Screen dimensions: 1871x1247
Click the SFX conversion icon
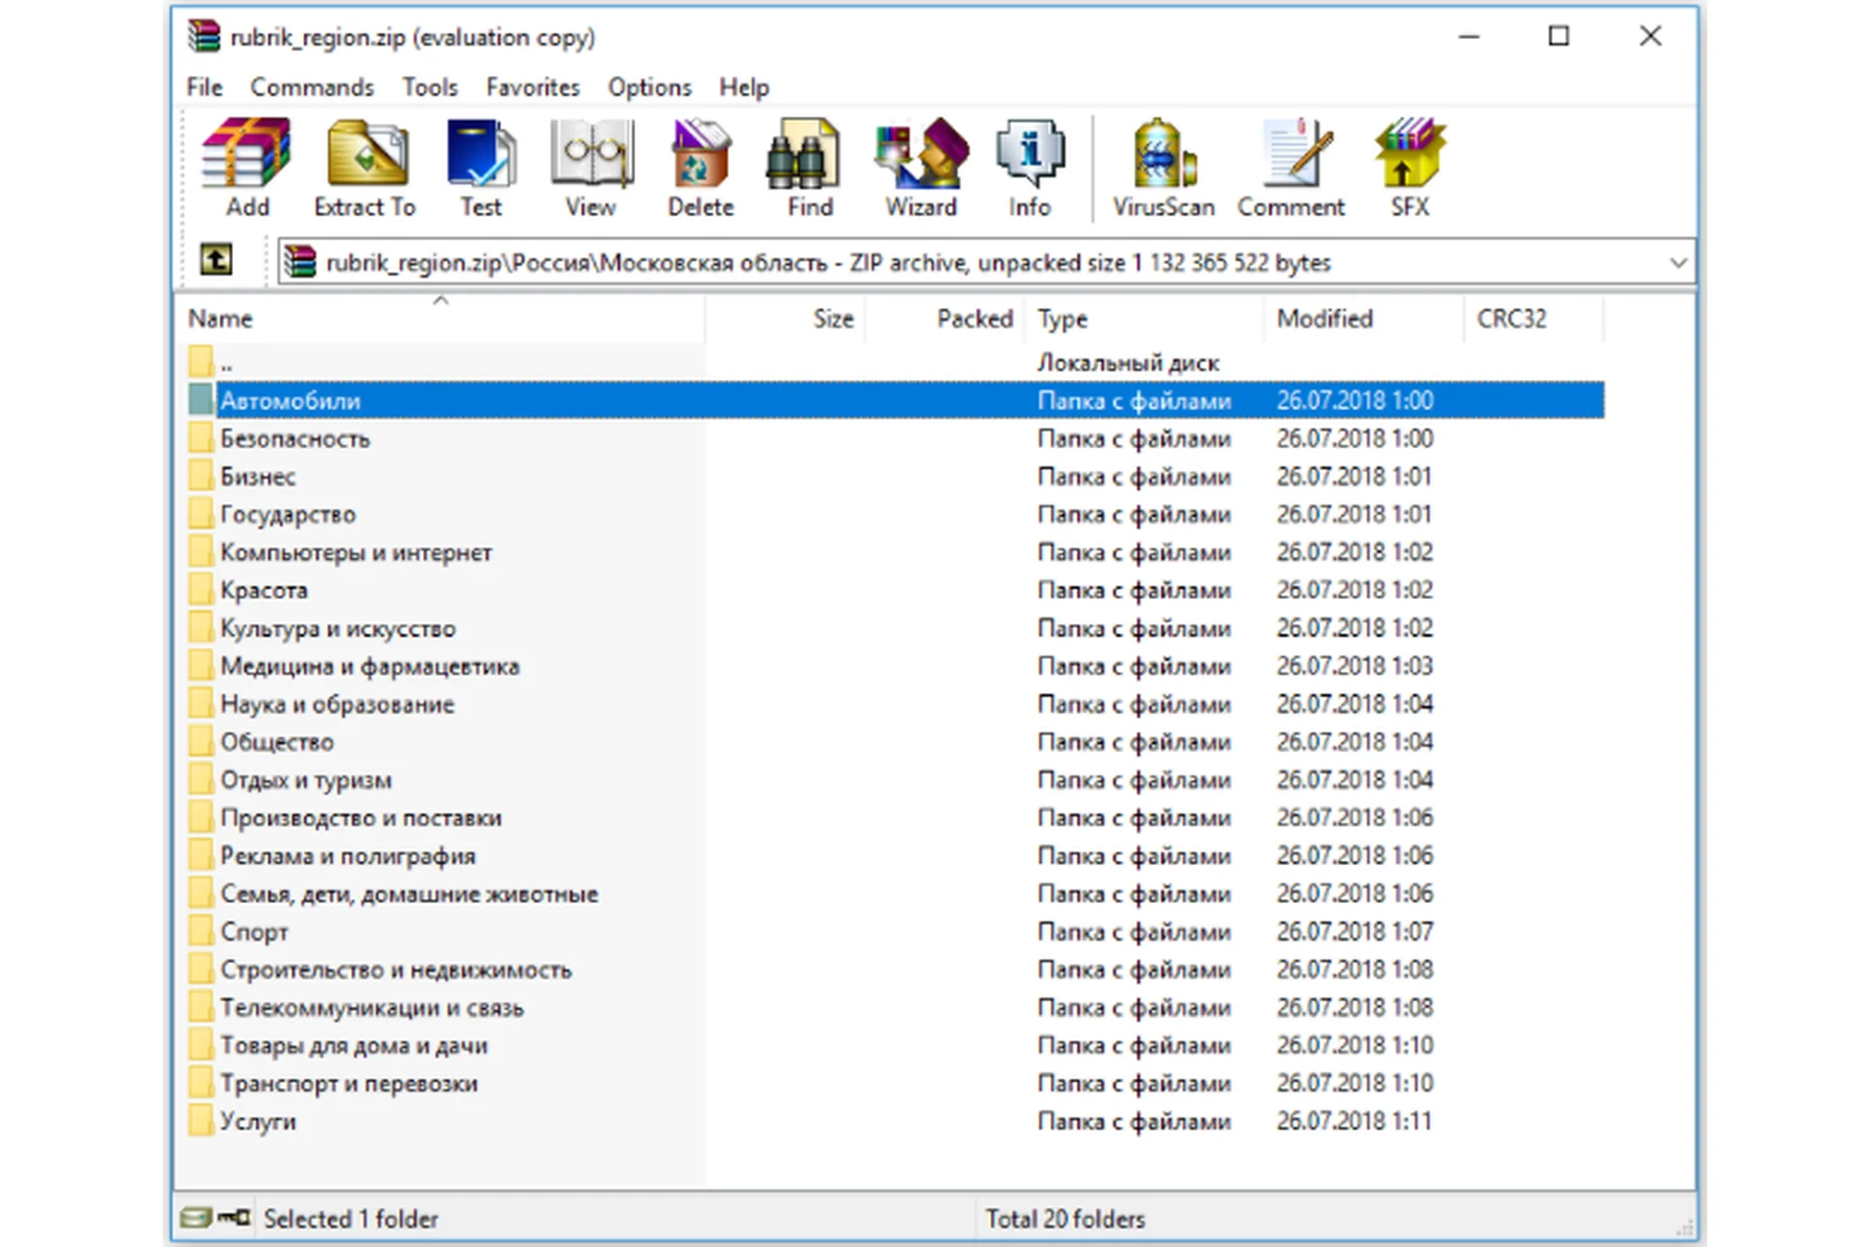[1409, 167]
